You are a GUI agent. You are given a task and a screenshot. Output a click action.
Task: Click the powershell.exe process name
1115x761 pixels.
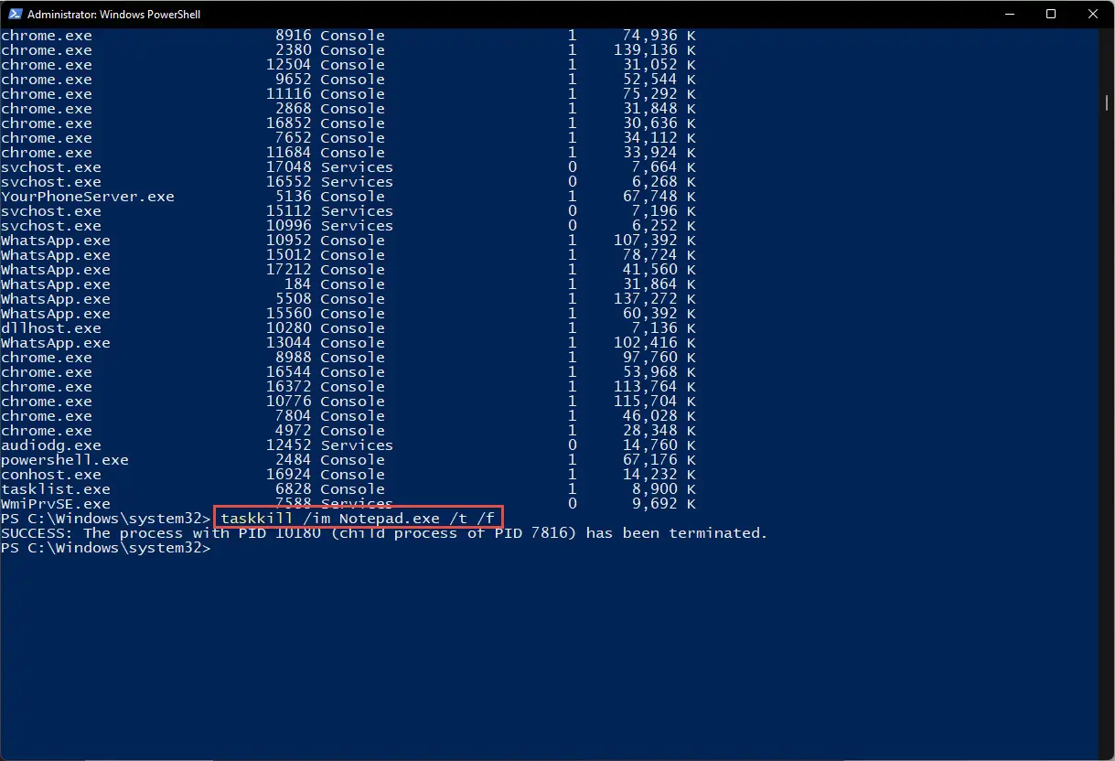click(65, 460)
